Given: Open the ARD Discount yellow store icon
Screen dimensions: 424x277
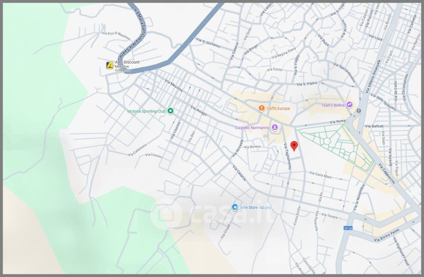Looking at the screenshot, I should (x=110, y=65).
